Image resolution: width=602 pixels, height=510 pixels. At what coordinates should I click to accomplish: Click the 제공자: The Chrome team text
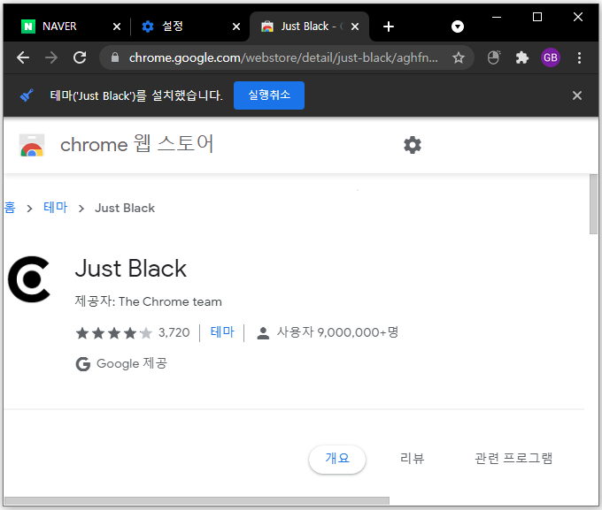point(148,301)
